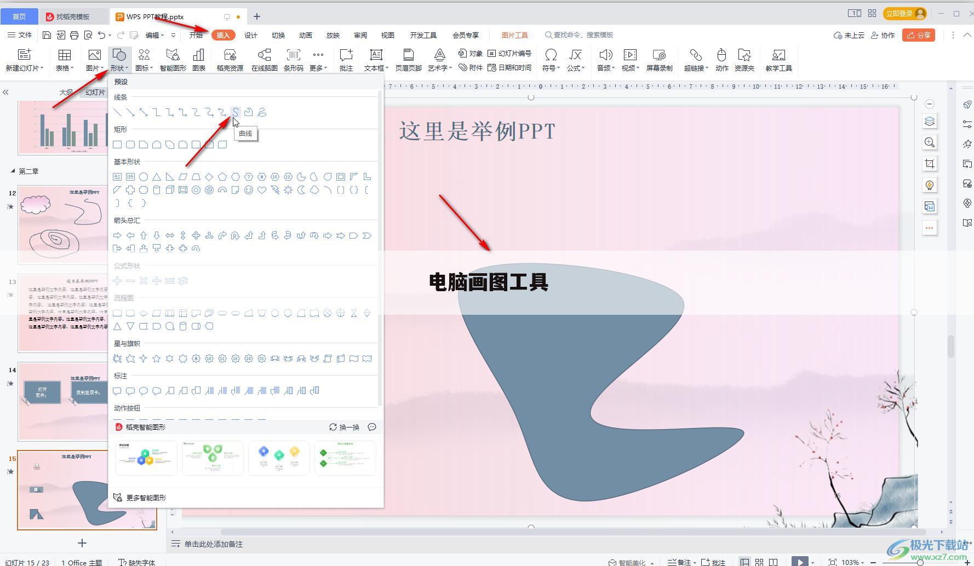Toggle the 批注 comments in status bar
The image size is (974, 566).
pos(713,562)
